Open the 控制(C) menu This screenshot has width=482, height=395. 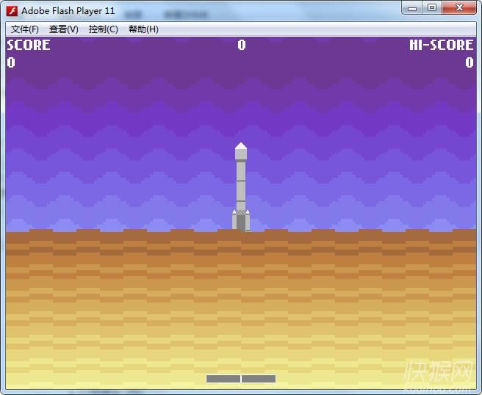103,29
